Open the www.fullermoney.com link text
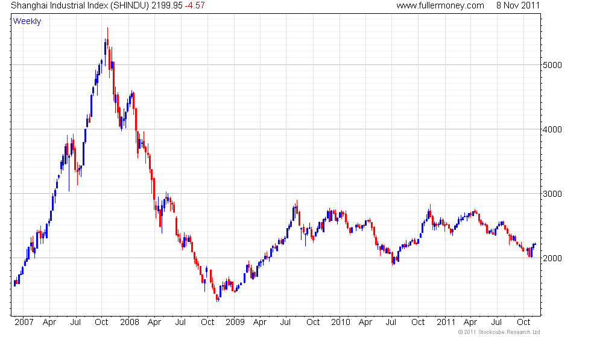The height and width of the screenshot is (337, 591). [440, 5]
